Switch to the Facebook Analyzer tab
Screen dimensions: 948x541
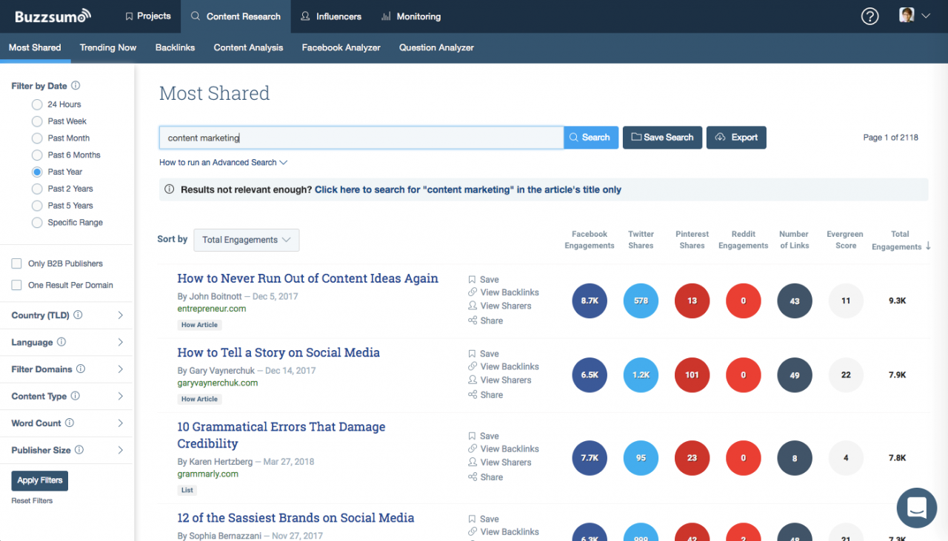(341, 47)
